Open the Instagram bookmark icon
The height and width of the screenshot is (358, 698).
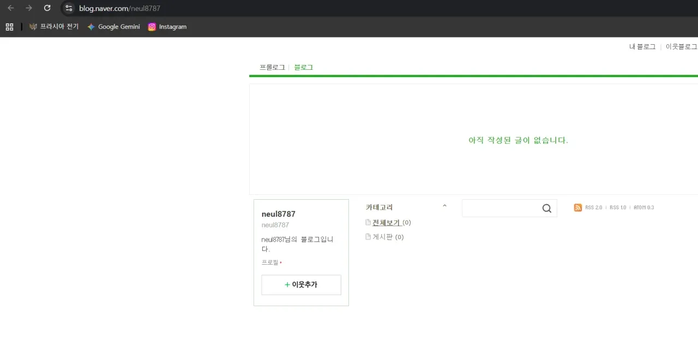pos(152,26)
